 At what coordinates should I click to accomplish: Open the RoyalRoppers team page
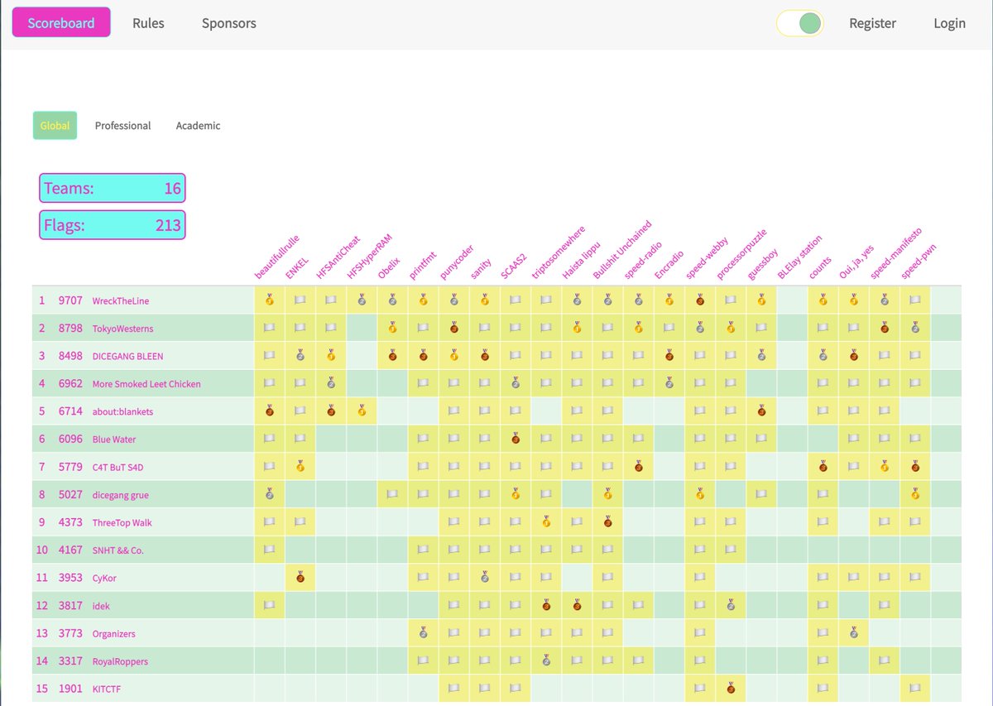click(x=121, y=661)
